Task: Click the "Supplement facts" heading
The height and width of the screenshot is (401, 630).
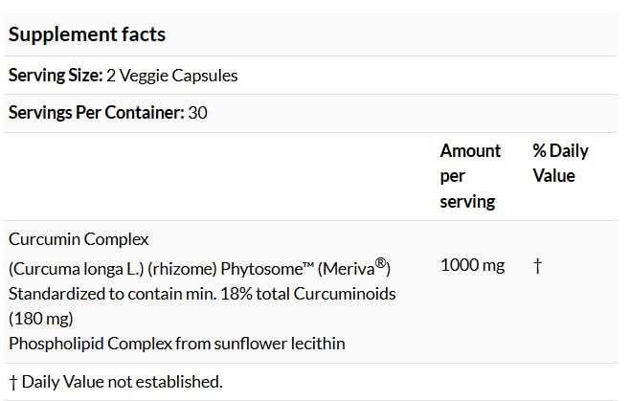Action: (x=87, y=34)
